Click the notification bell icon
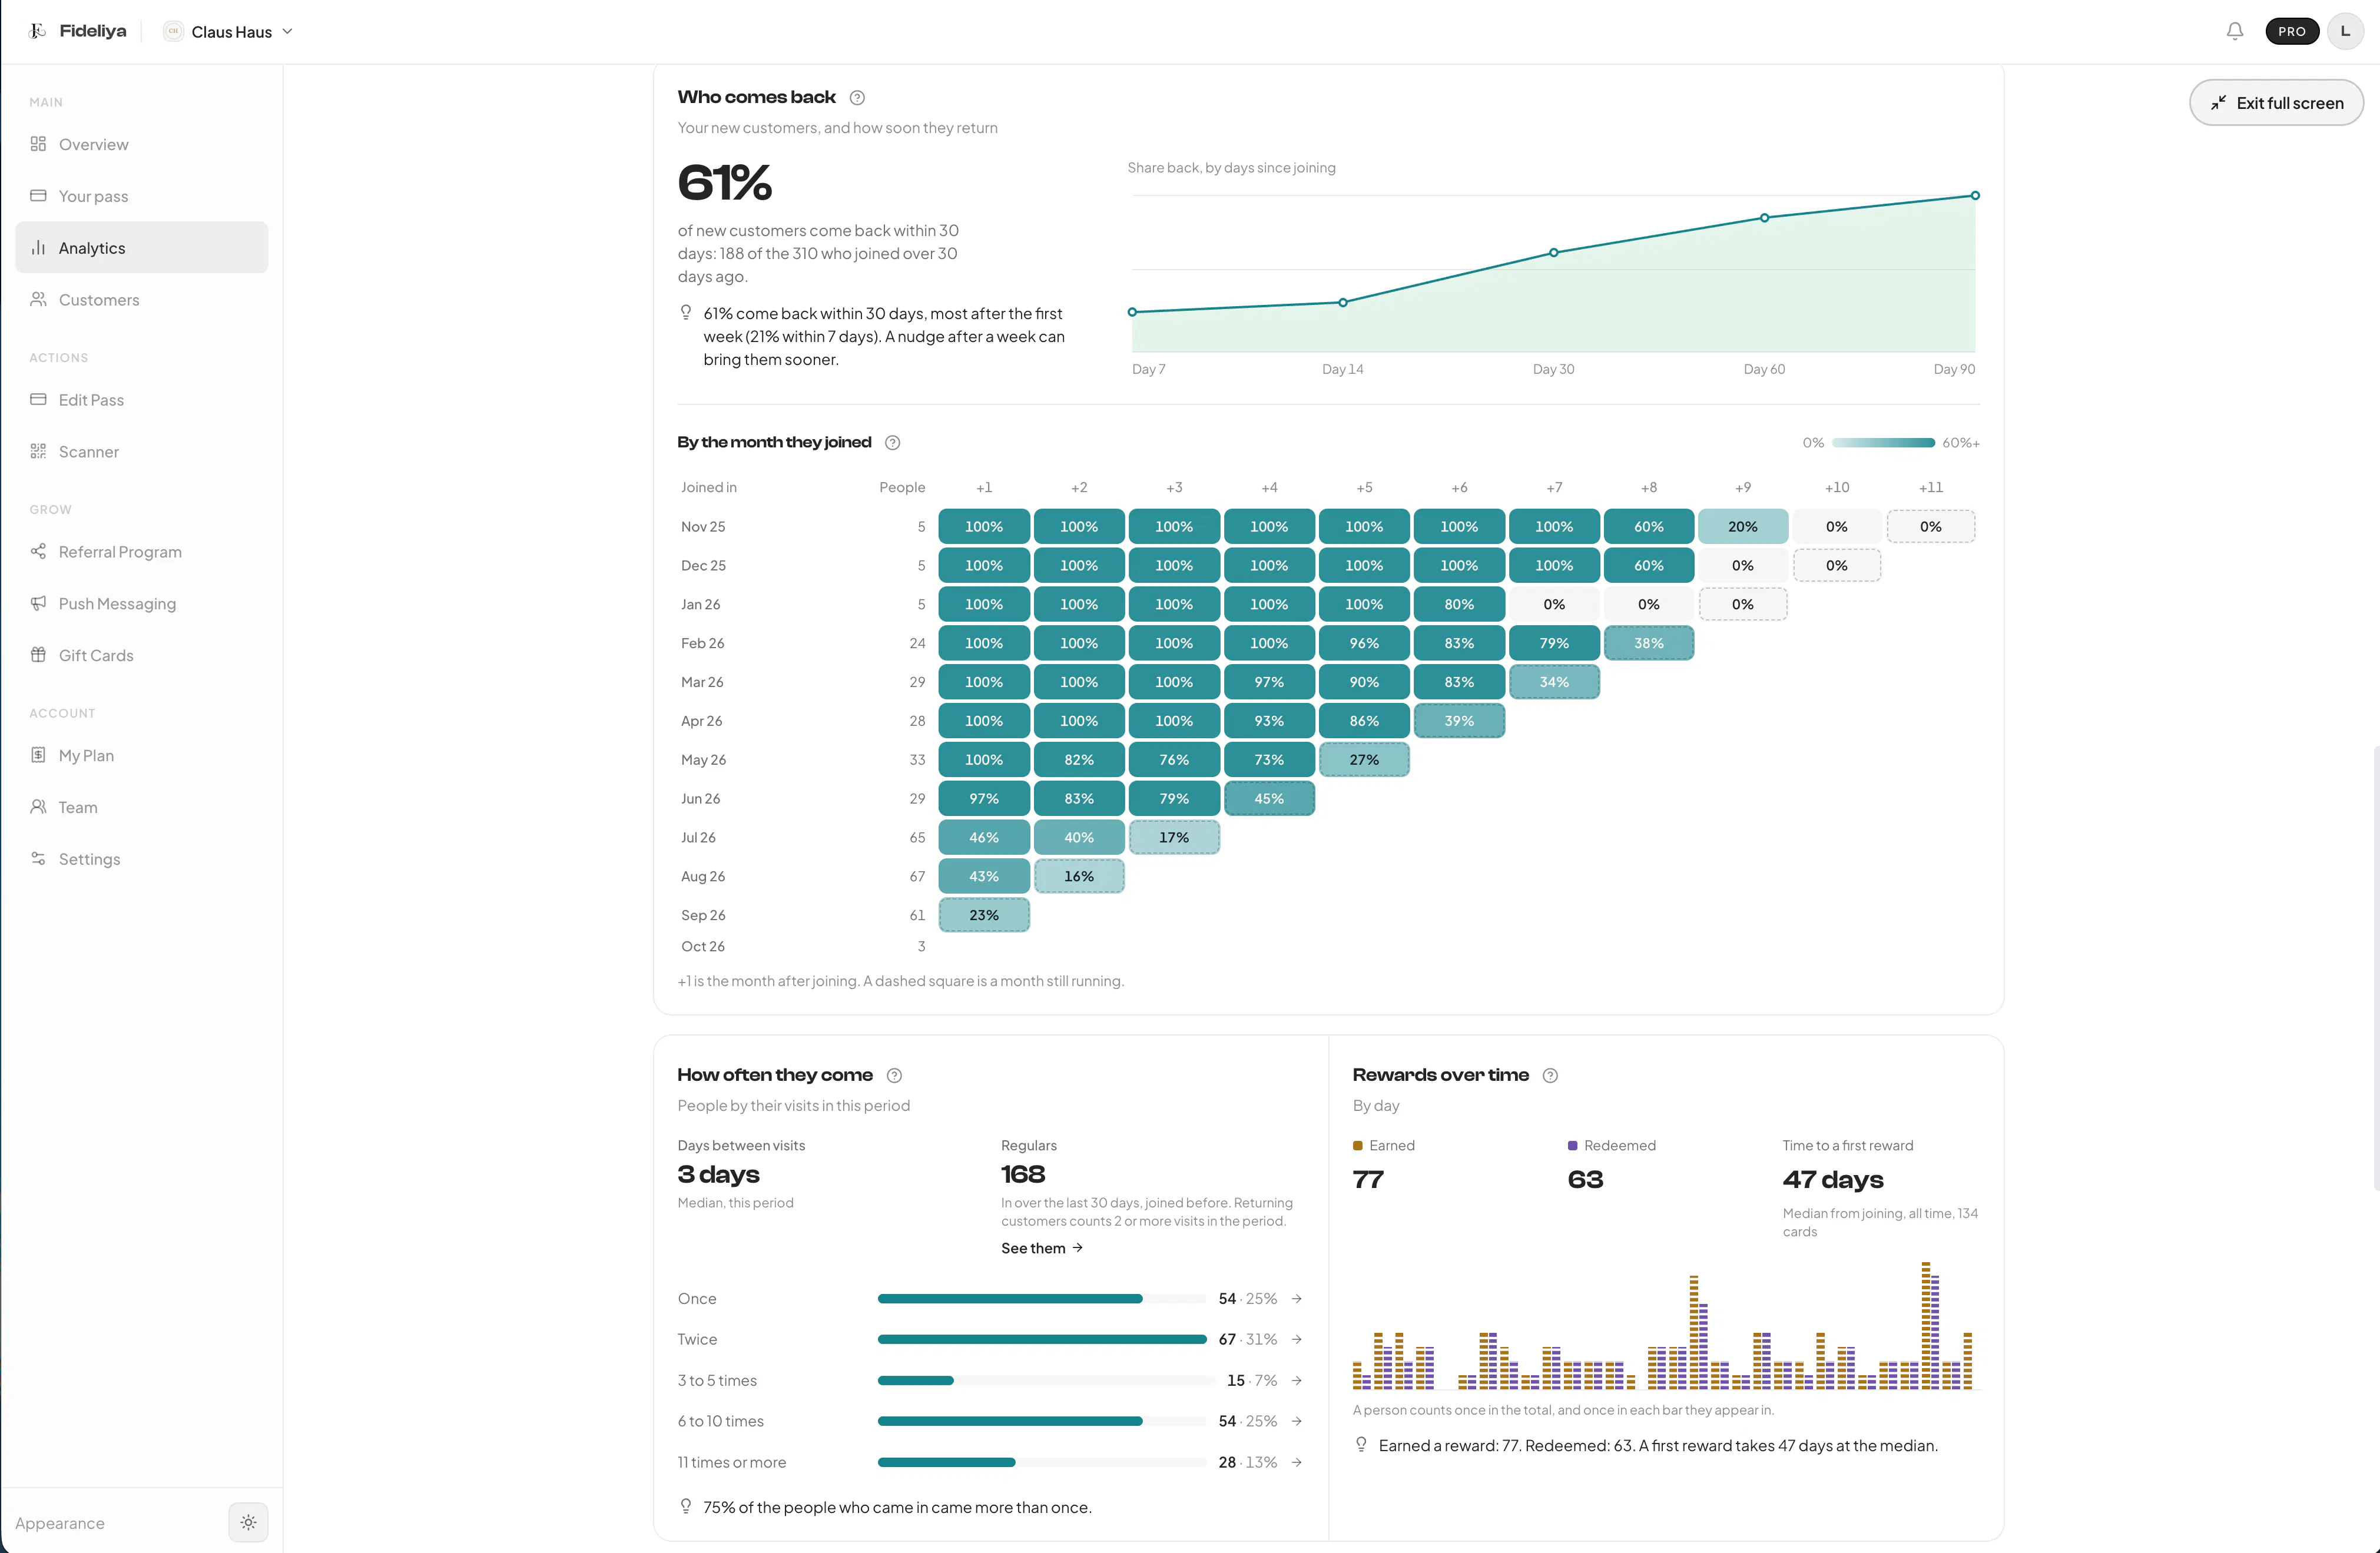Viewport: 2380px width, 1553px height. click(x=2234, y=31)
